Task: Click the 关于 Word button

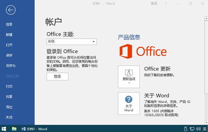Action: point(129,103)
